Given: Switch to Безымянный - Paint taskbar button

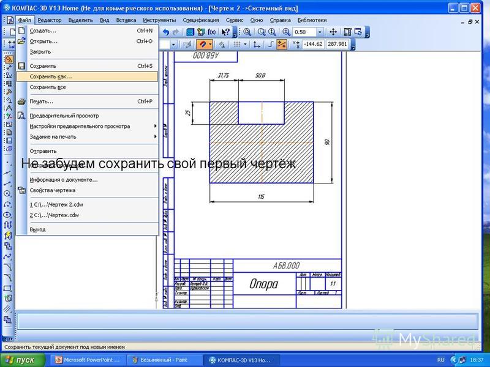Looking at the screenshot, I should tap(164, 360).
